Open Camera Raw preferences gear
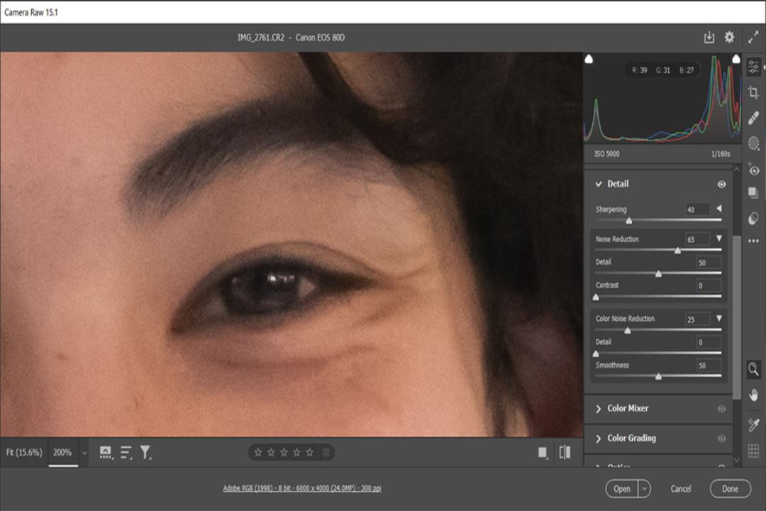 pos(729,37)
